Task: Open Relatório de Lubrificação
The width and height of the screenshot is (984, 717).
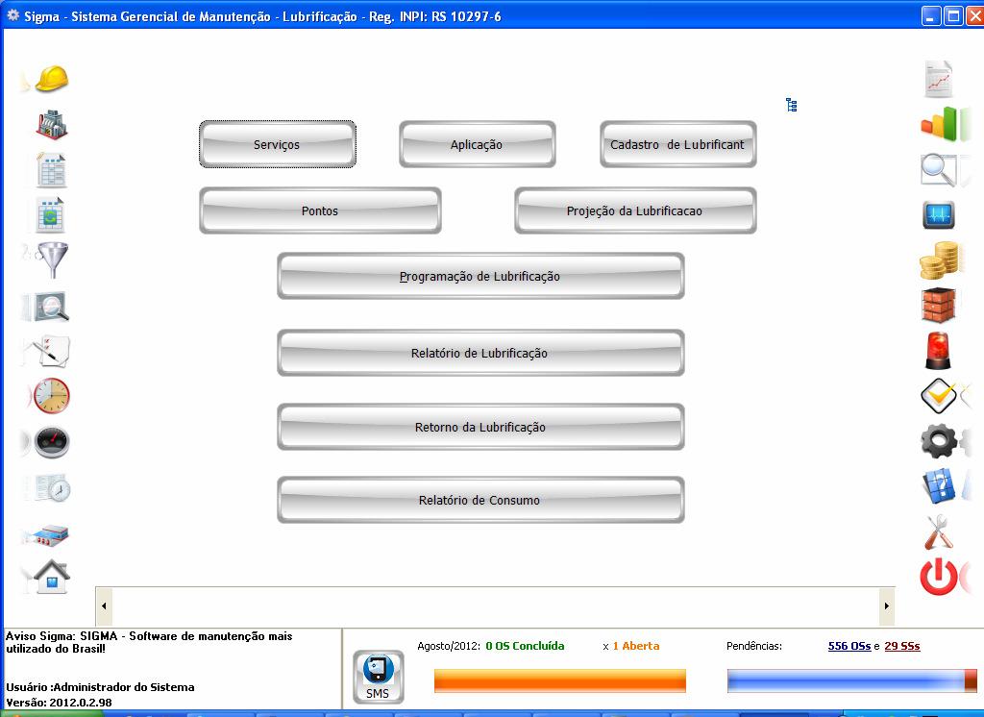Action: tap(480, 353)
